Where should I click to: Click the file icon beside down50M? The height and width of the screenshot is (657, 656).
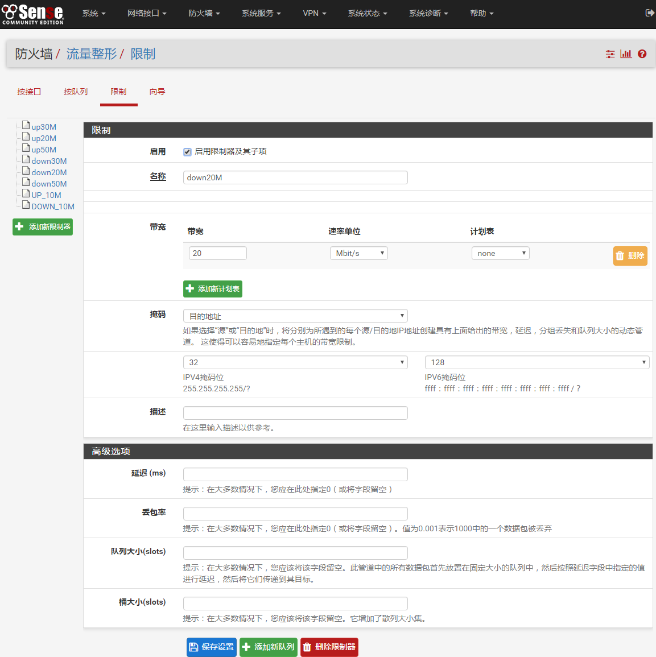click(26, 182)
